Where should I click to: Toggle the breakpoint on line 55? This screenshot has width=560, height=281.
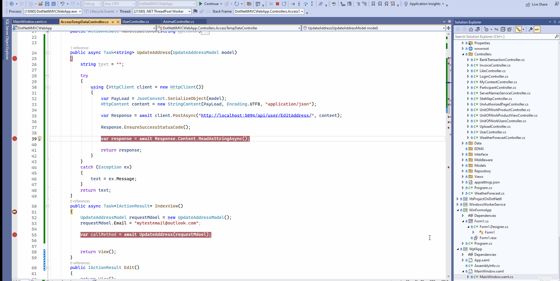(x=14, y=235)
